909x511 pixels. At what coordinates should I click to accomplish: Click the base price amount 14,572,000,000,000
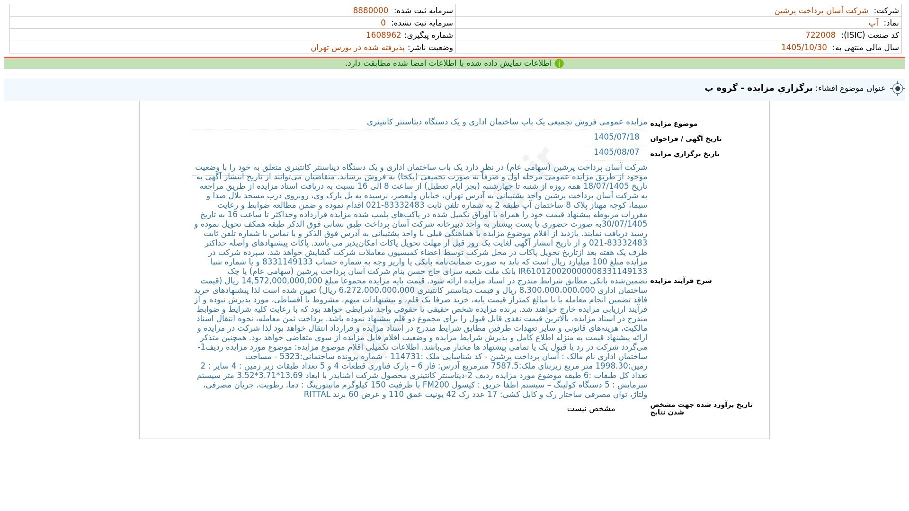(283, 281)
